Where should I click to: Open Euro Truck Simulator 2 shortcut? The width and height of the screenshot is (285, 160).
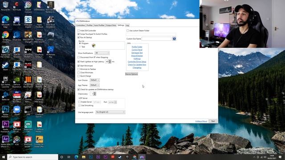coord(50,22)
